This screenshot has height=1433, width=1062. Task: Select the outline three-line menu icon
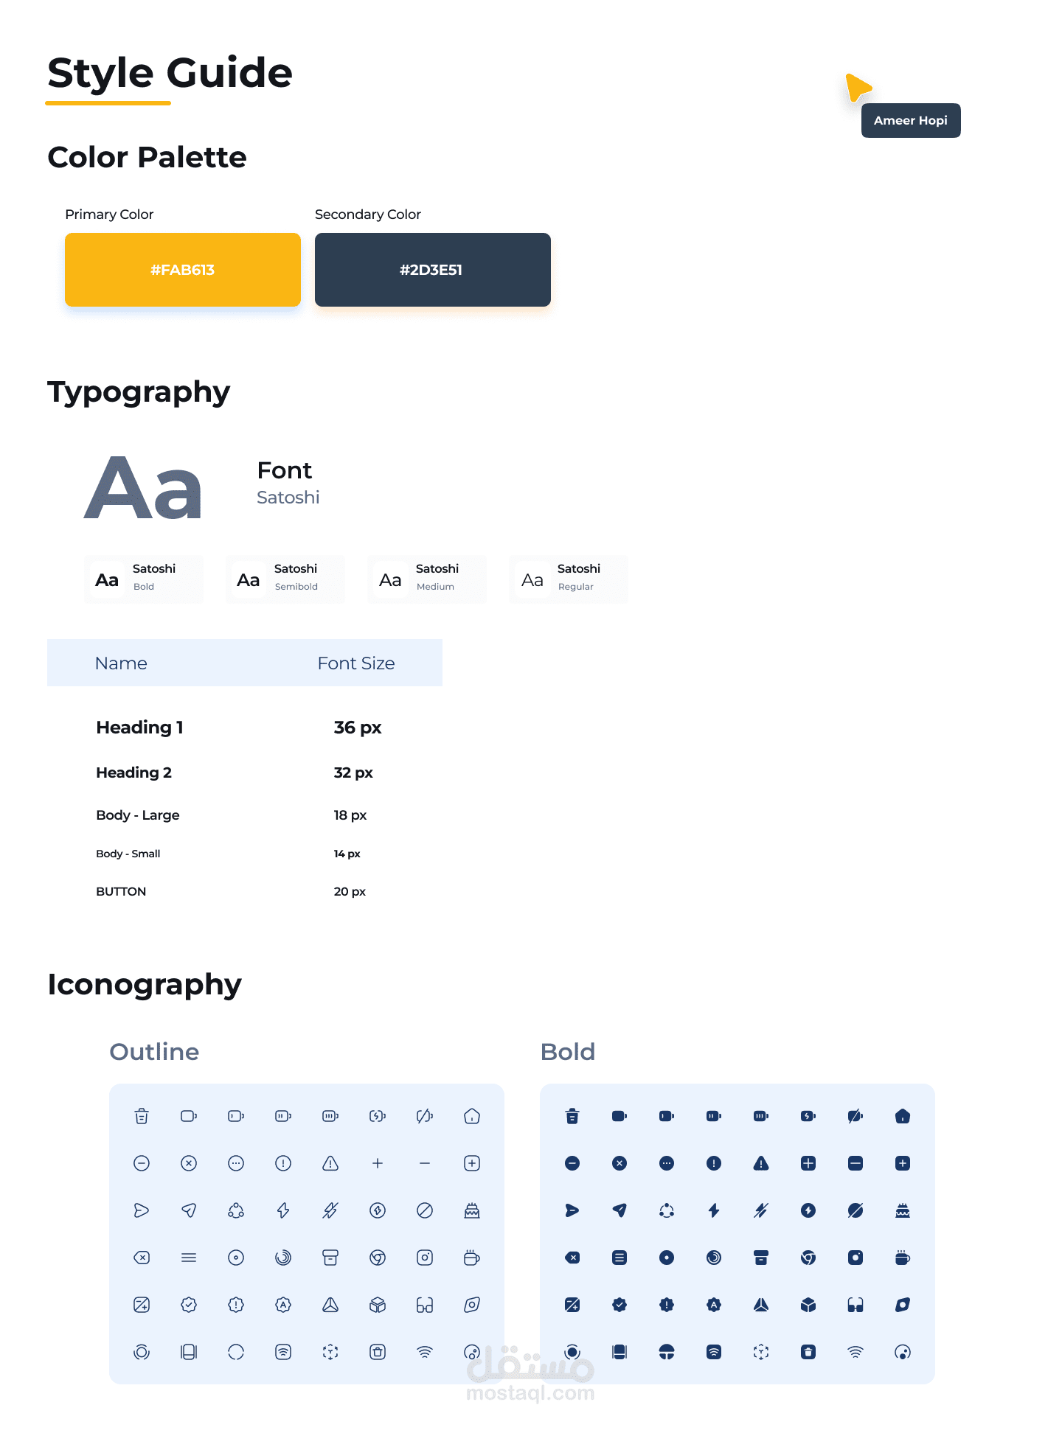pyautogui.click(x=189, y=1258)
